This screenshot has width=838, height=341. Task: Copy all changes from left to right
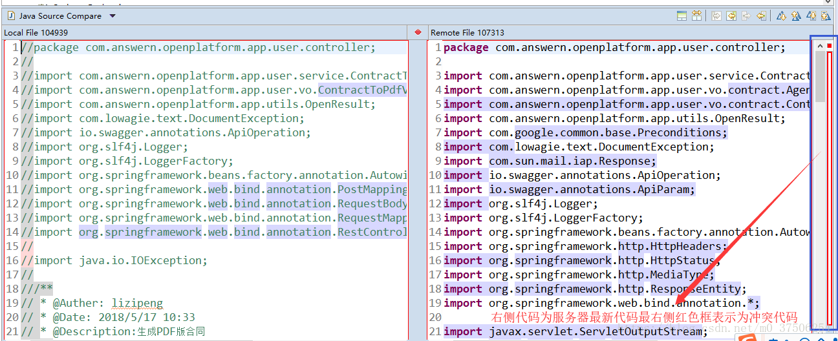(x=716, y=16)
